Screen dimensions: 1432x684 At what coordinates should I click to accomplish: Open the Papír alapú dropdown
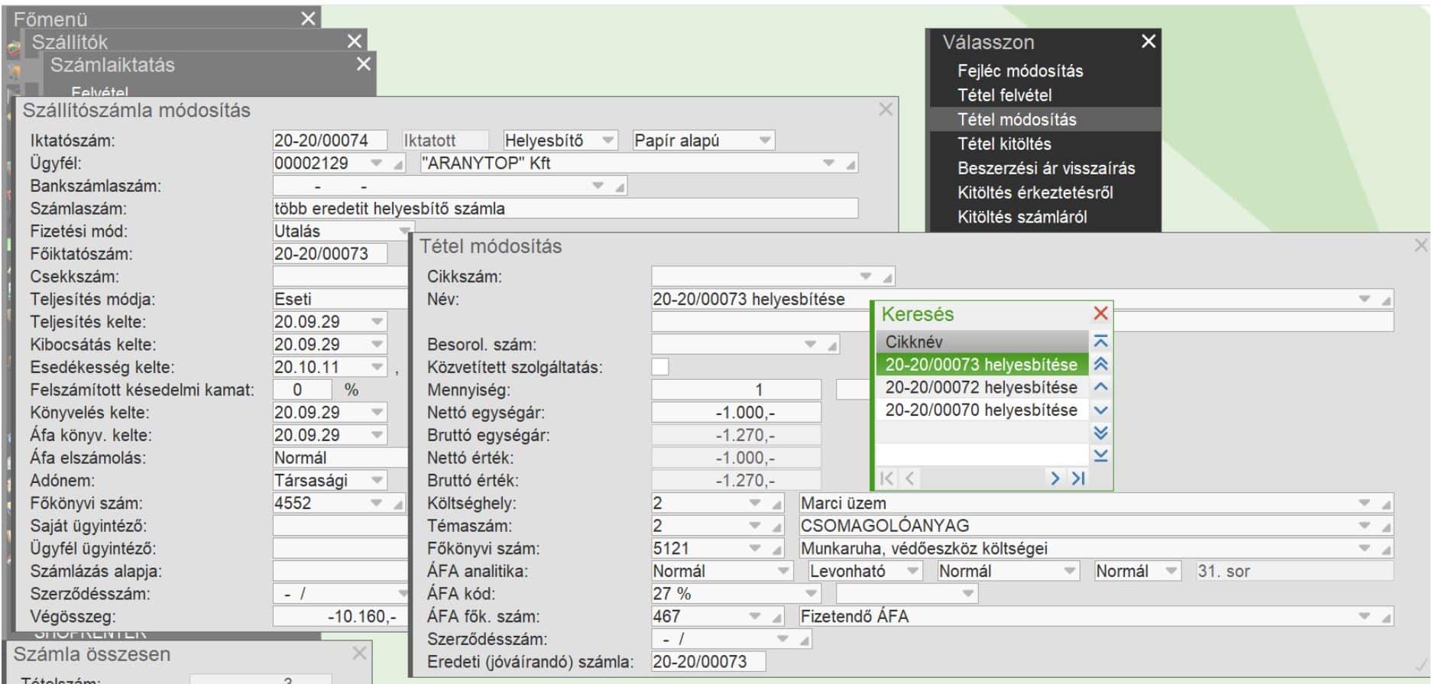coord(764,141)
